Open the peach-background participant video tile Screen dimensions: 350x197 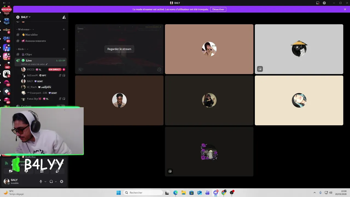209,49
